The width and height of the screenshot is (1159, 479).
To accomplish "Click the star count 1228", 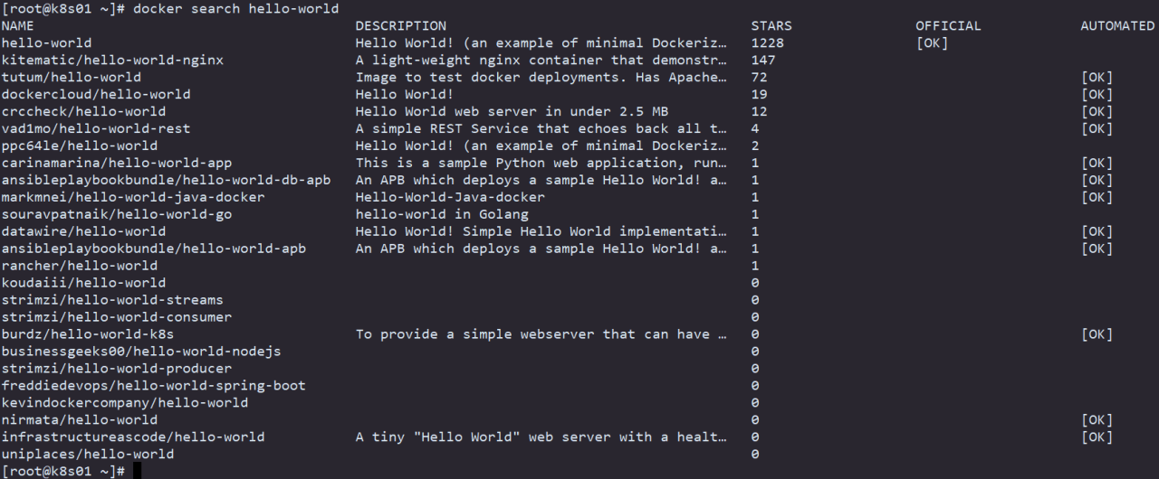I will pos(767,43).
